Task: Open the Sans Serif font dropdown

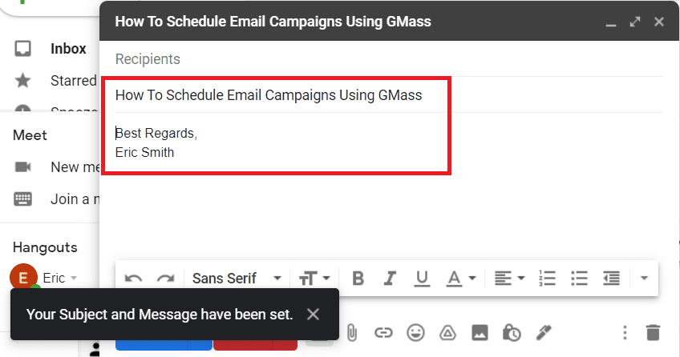Action: pos(237,279)
